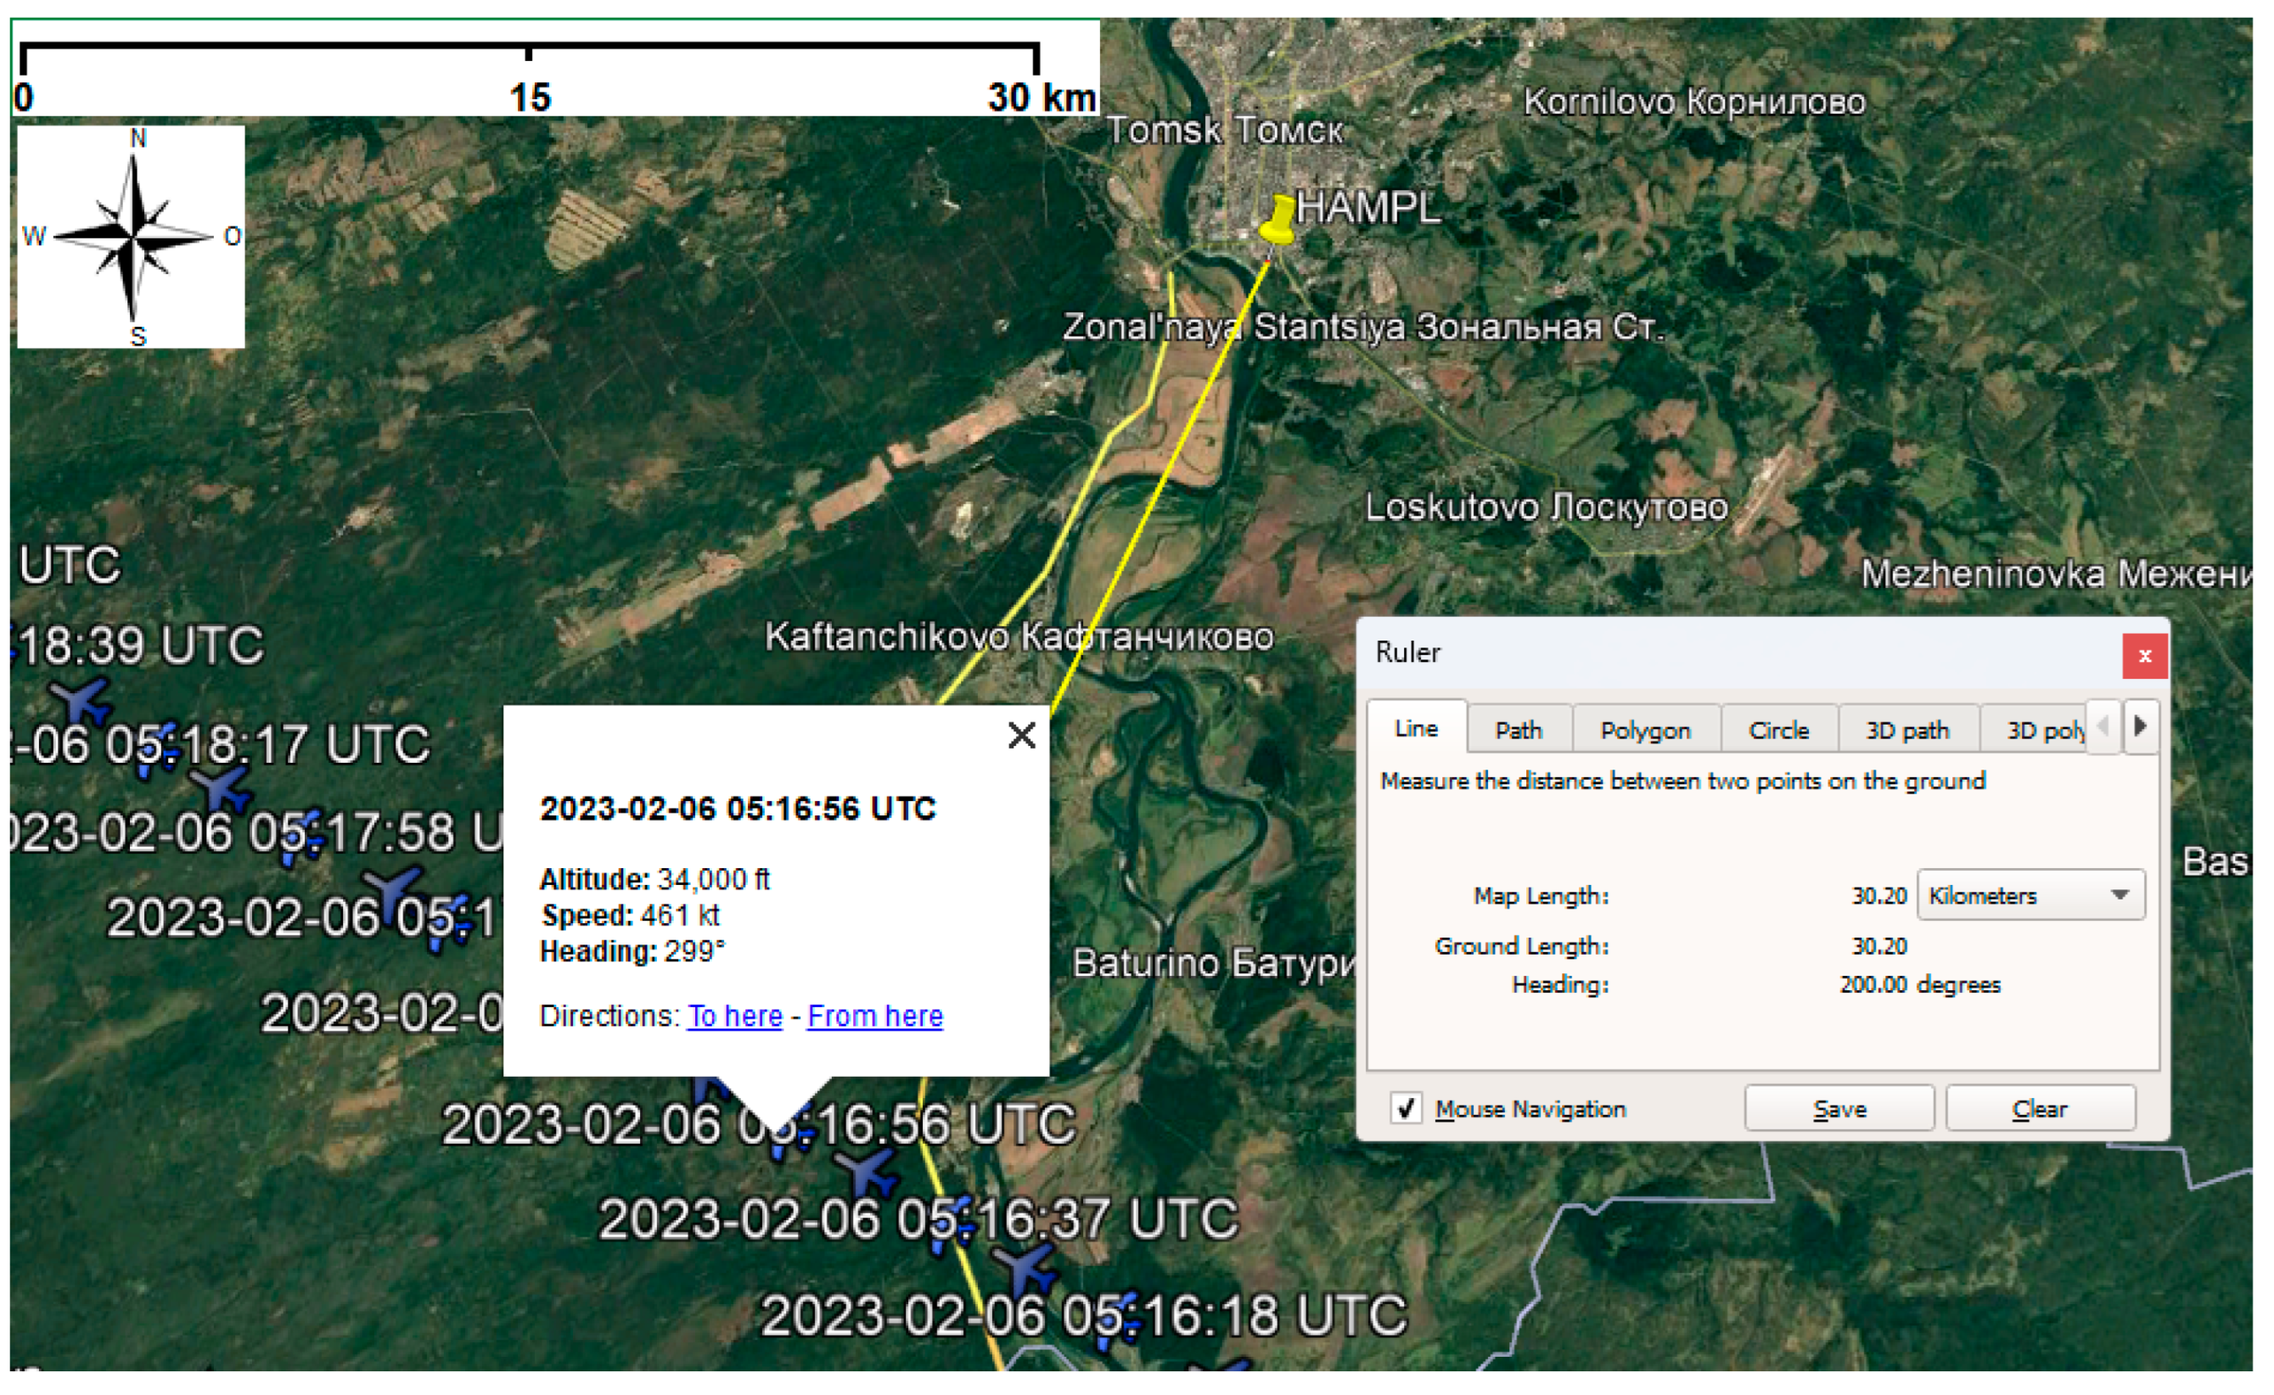Screen dimensions: 2274x1395
Task: Toggle the Mouse Navigation checkbox
Action: point(1405,1107)
